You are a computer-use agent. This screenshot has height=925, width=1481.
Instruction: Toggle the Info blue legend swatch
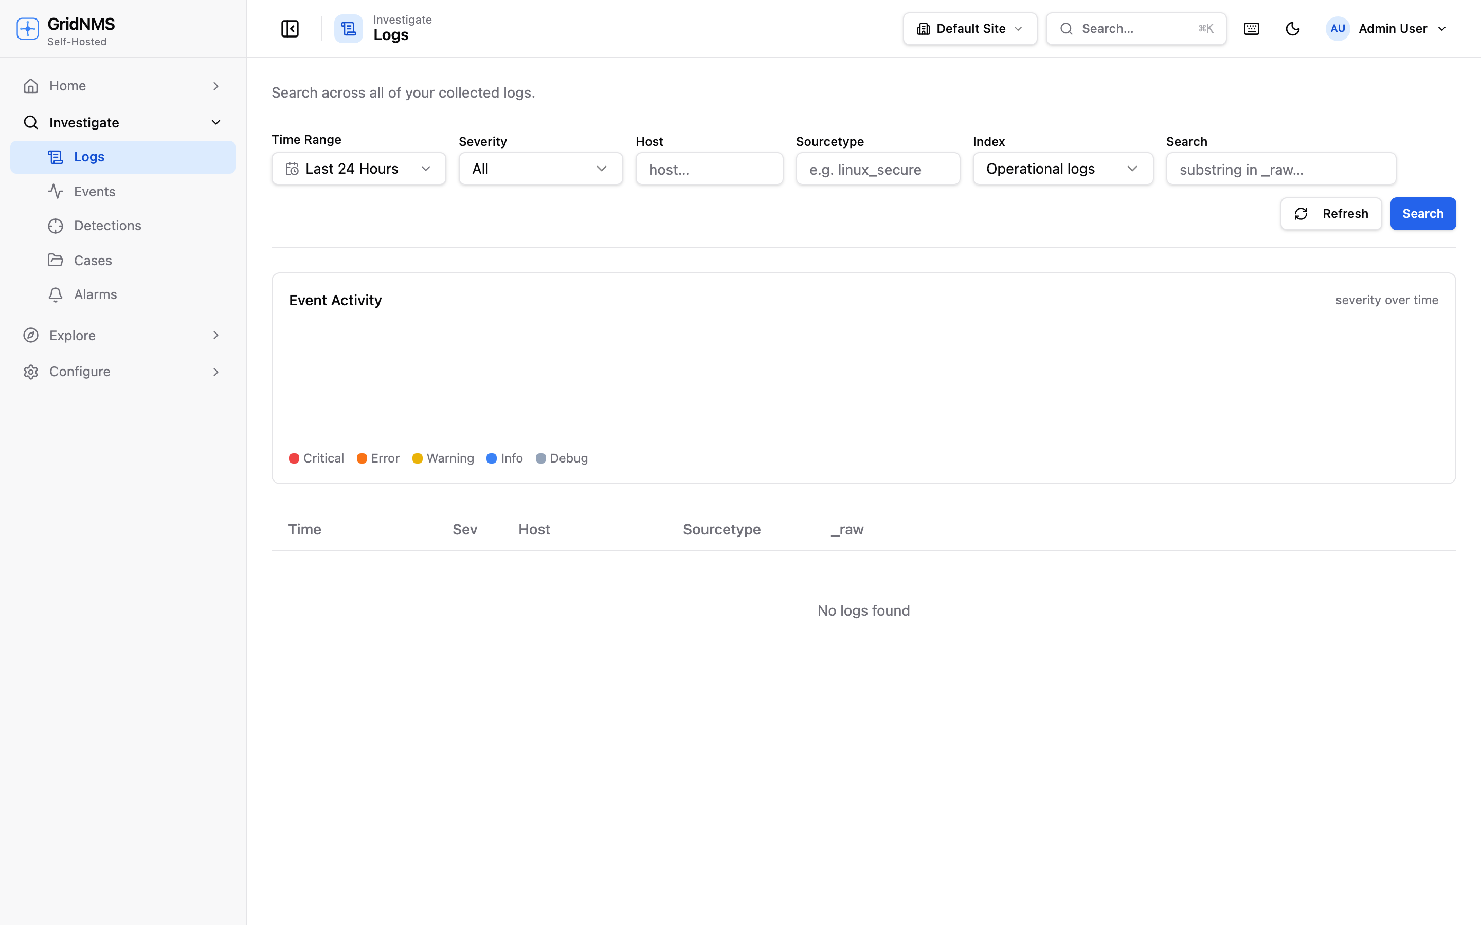492,458
